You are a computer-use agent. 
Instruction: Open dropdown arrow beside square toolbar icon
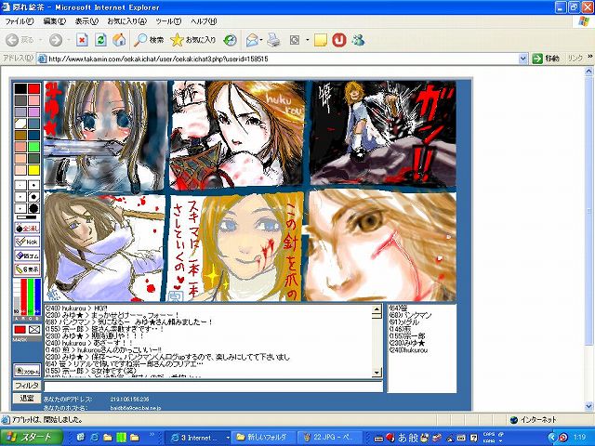click(x=307, y=40)
